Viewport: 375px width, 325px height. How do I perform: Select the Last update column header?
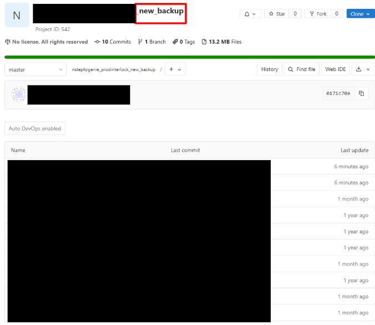coord(354,150)
